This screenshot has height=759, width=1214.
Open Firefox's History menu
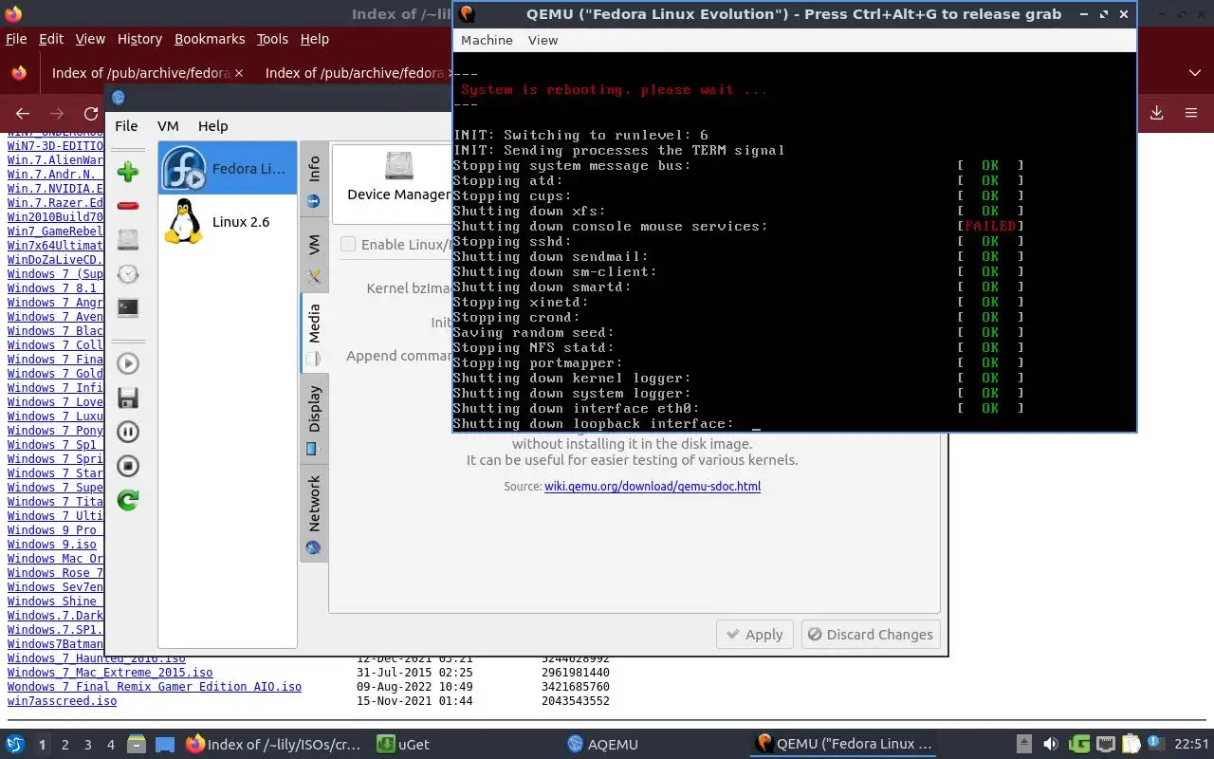[139, 39]
